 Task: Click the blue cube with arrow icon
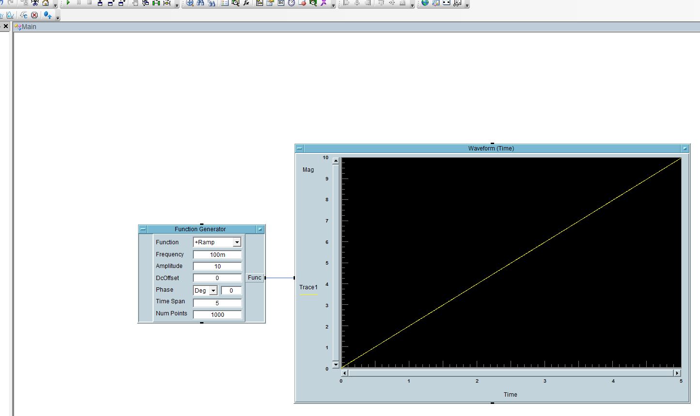[47, 15]
